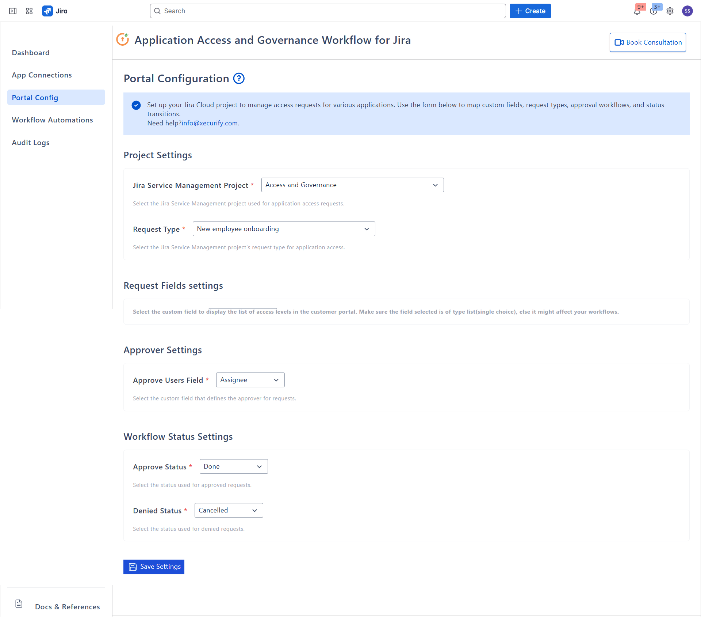
Task: Expand the Denied Status dropdown
Action: click(229, 510)
